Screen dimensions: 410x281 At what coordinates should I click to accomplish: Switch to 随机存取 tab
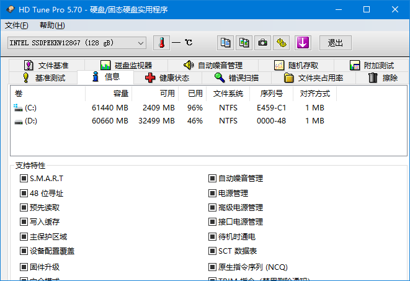[296, 65]
